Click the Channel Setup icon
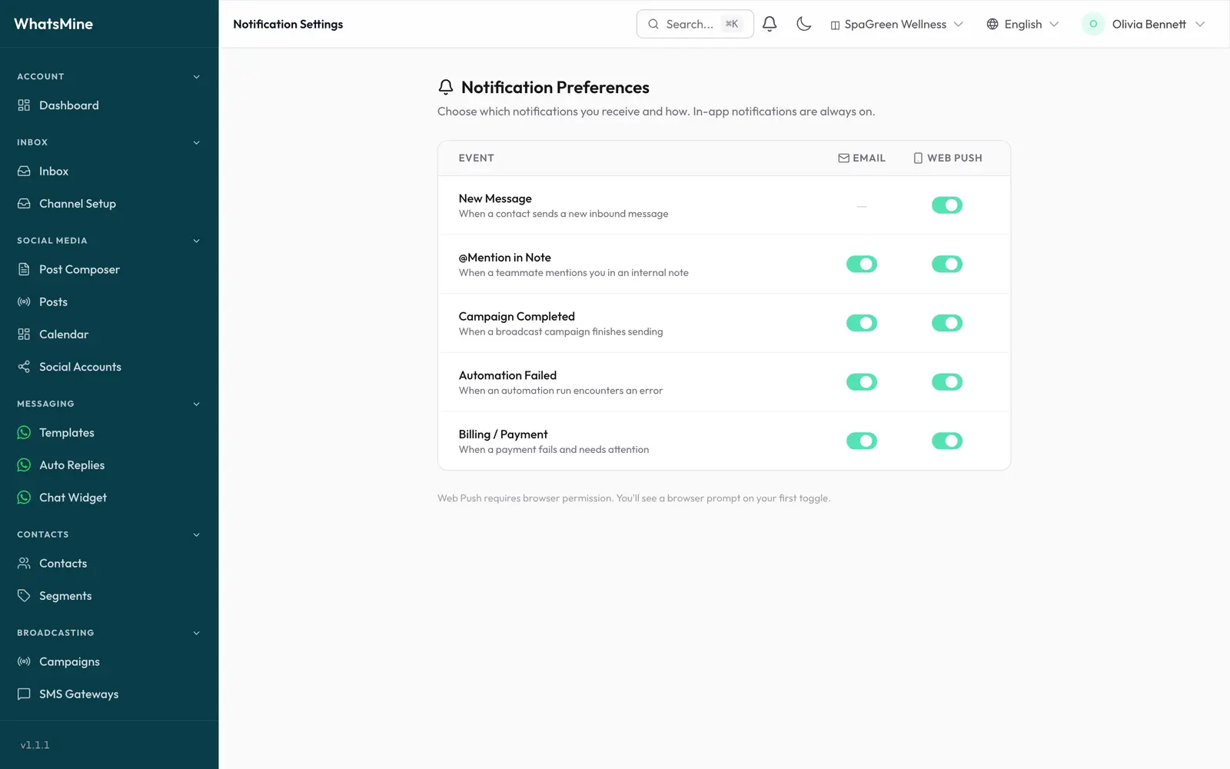Viewport: 1230px width, 769px height. coord(24,204)
